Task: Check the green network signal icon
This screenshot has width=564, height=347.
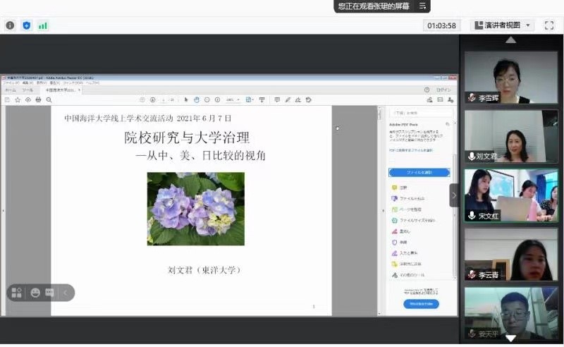Action: tap(43, 25)
